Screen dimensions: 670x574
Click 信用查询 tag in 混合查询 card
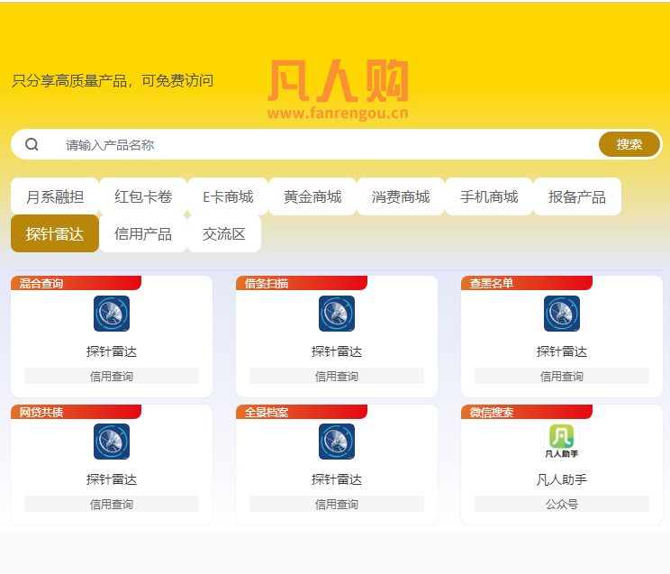pos(112,376)
